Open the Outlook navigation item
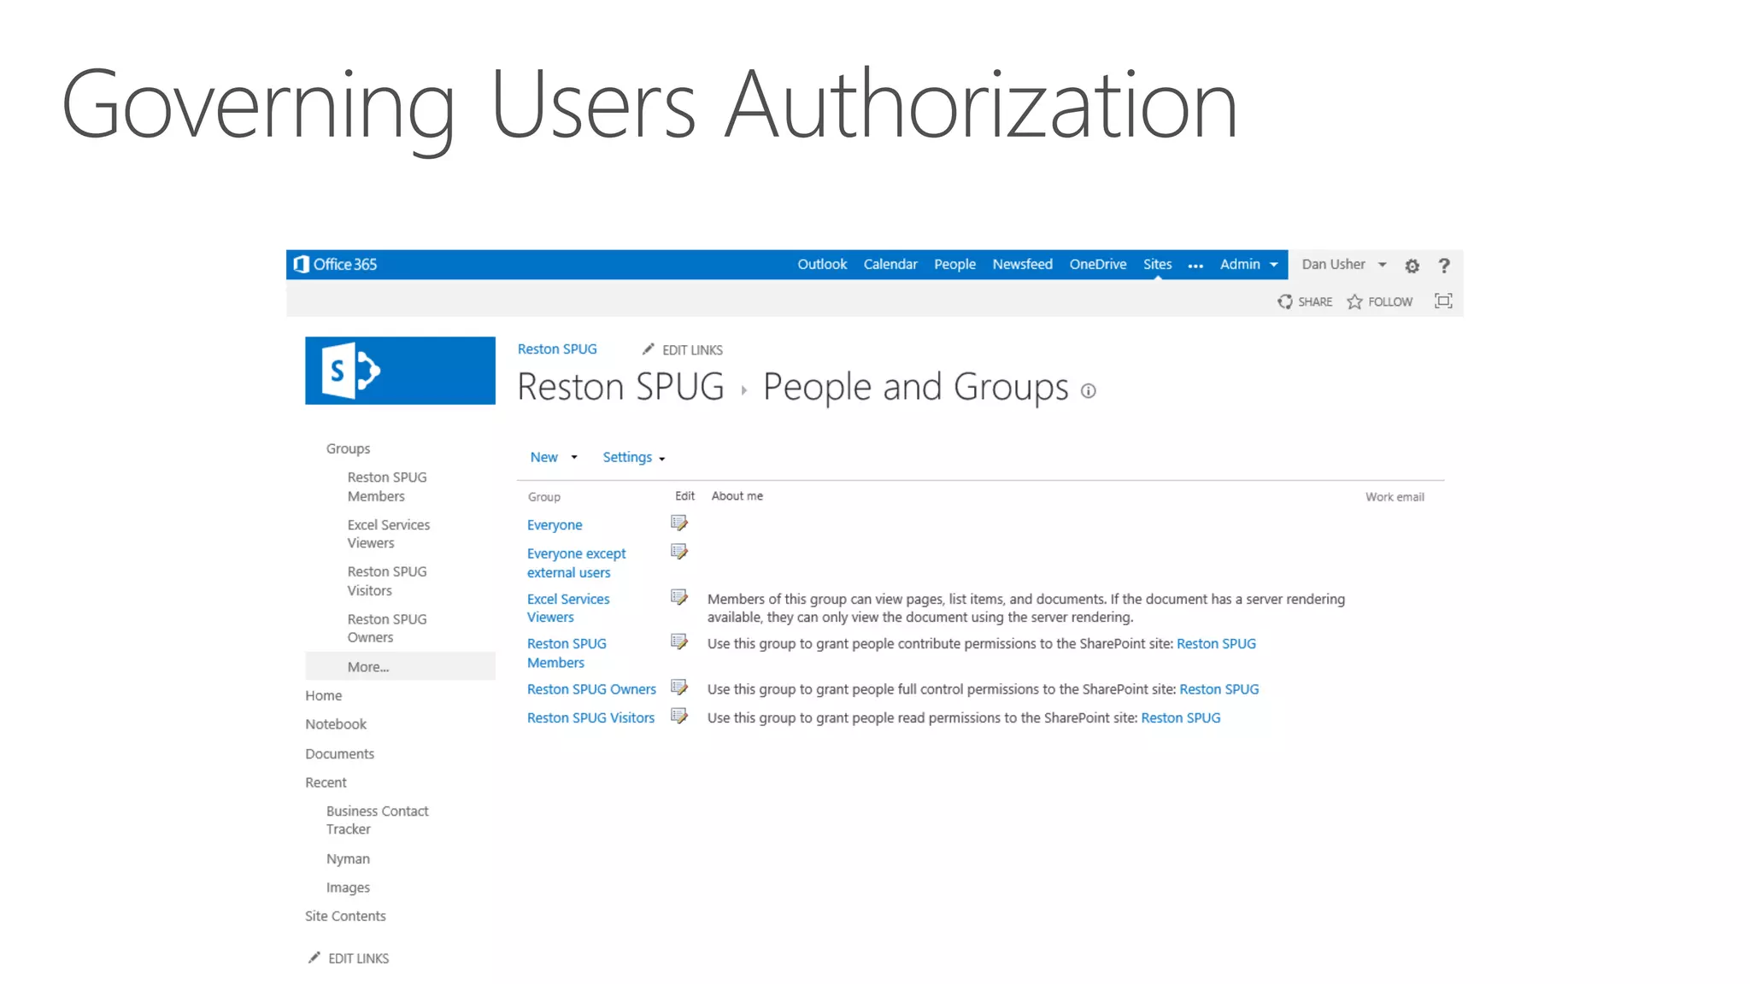Screen dimensions: 1750x984 coord(822,264)
